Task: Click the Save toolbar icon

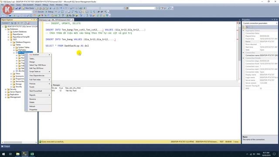Action: click(x=17, y=8)
